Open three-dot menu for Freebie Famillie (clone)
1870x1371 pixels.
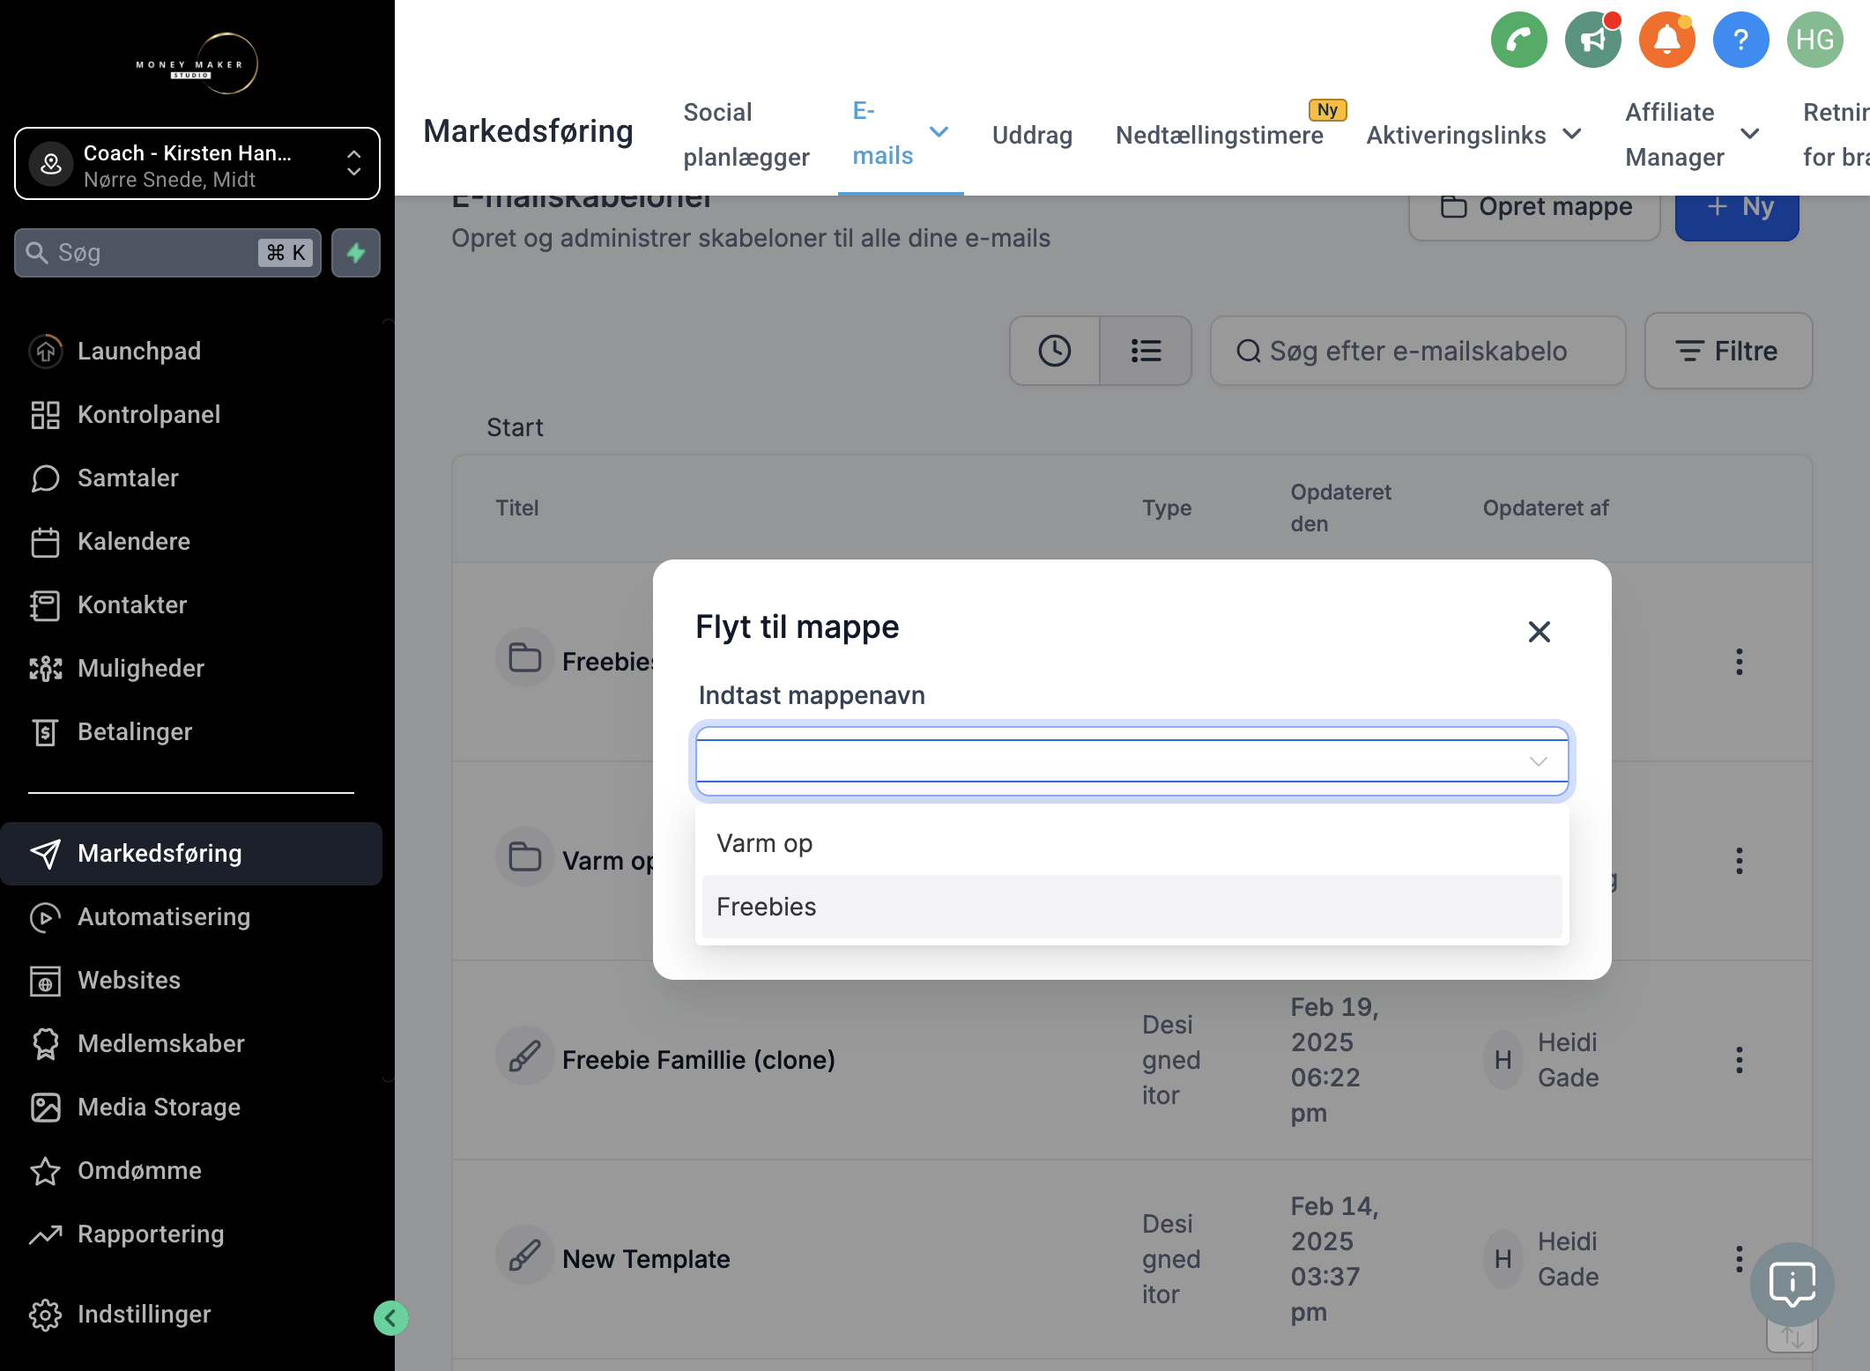click(x=1739, y=1060)
